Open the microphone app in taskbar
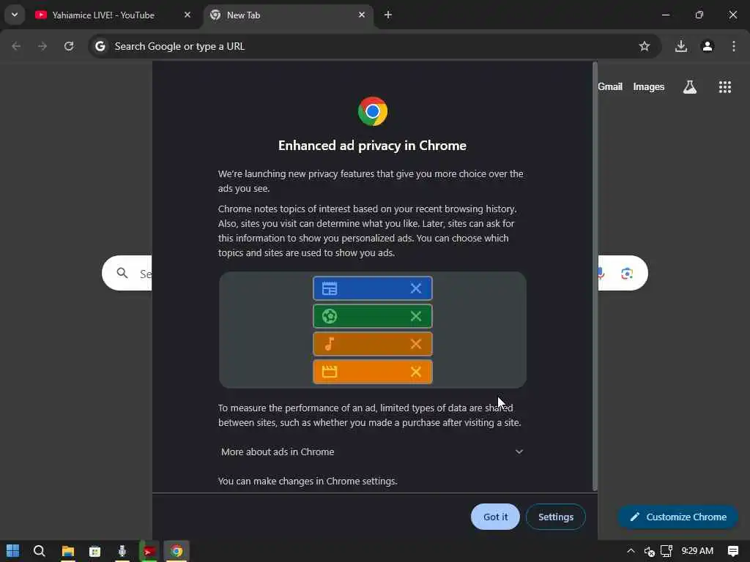Screen dimensions: 750x562 pos(122,551)
